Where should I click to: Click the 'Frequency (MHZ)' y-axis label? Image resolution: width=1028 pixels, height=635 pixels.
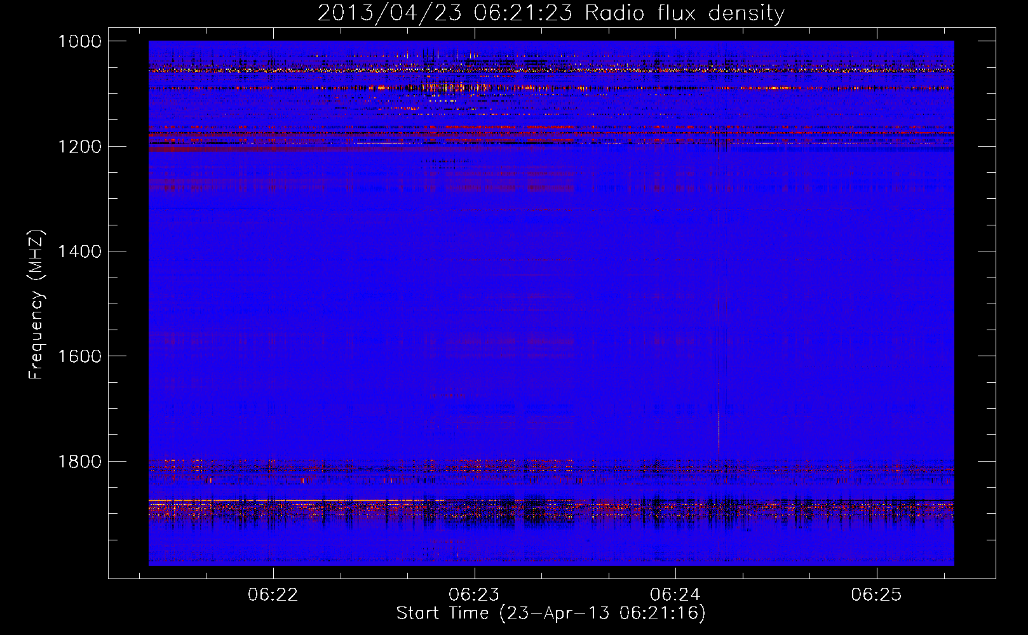pos(37,305)
